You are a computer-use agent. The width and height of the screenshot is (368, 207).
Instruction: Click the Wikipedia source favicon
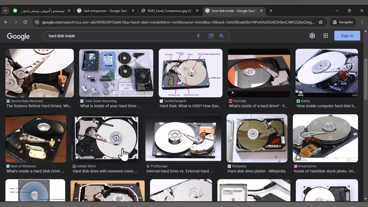pos(229,166)
